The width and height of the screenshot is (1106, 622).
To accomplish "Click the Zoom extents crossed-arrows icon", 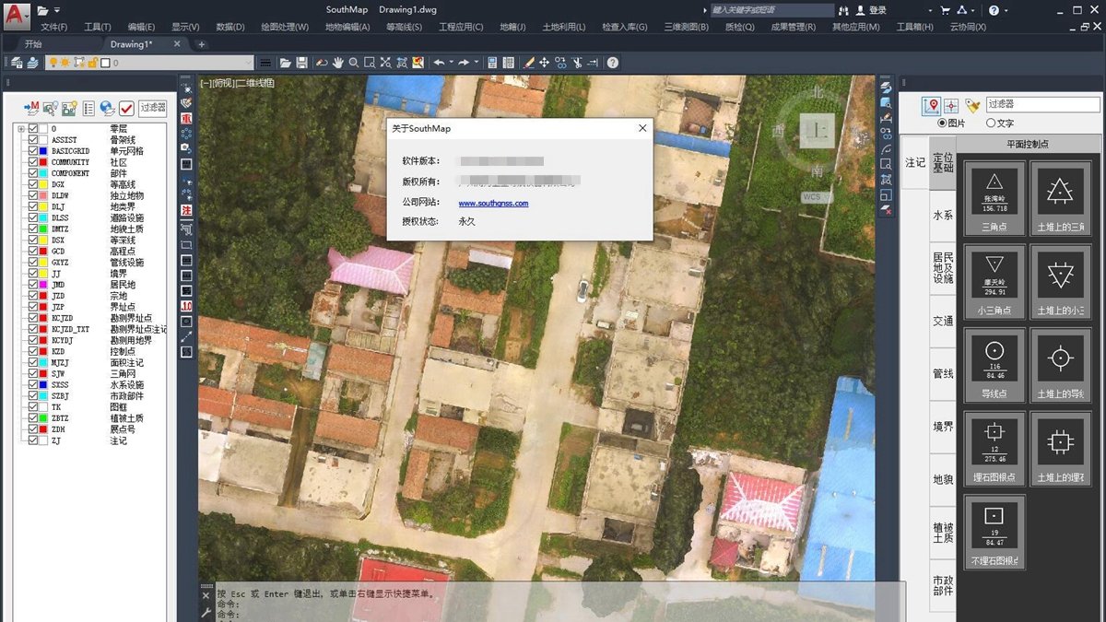I will coord(386,63).
